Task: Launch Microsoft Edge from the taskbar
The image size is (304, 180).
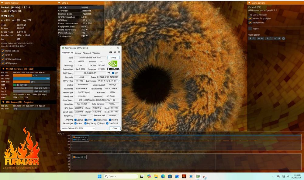Action: (163, 176)
